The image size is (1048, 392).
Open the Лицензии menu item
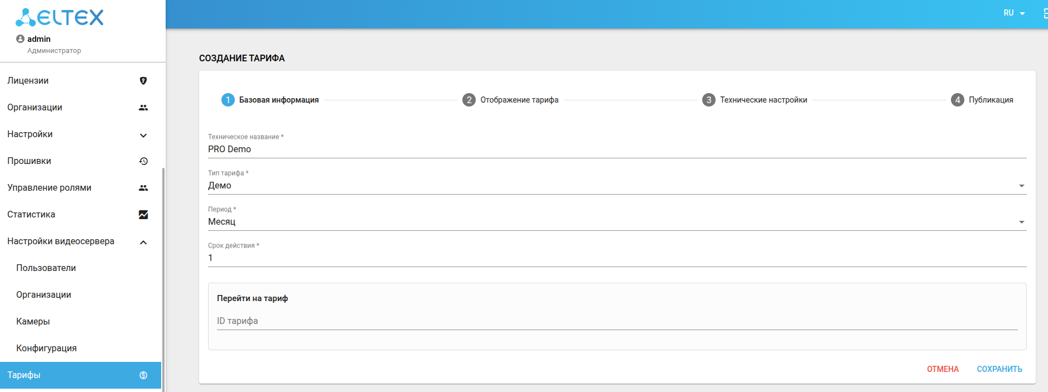coord(80,81)
